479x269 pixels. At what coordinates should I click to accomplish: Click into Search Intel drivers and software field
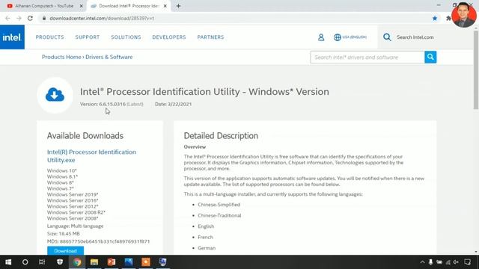click(x=367, y=57)
